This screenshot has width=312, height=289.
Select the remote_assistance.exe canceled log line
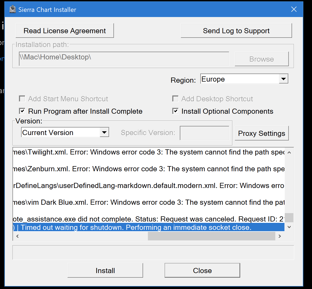[x=149, y=219]
